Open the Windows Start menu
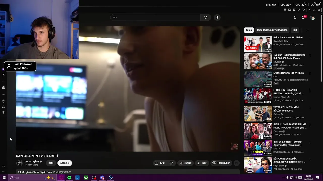Screen dimensions: 323x181 pos(4,178)
